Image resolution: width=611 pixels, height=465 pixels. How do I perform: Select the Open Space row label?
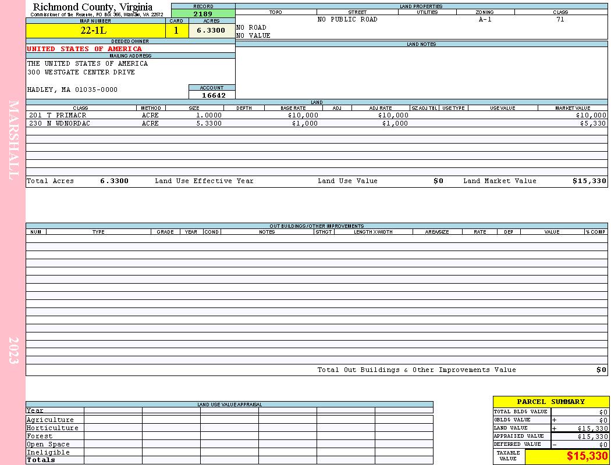click(48, 445)
